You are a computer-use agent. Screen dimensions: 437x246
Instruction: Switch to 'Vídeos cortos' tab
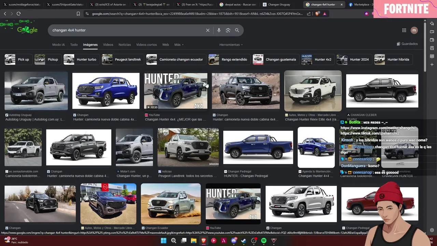tap(146, 45)
